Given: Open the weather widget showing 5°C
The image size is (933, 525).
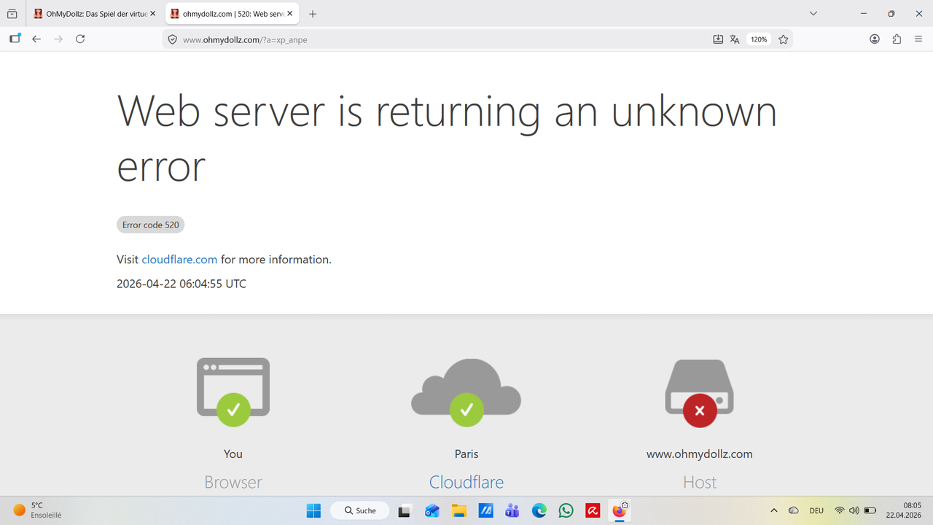Looking at the screenshot, I should 38,510.
